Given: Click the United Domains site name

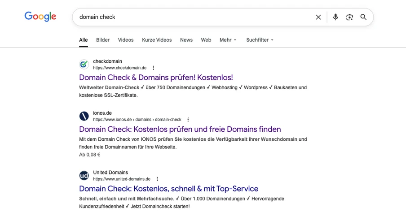Looking at the screenshot, I should [110, 173].
